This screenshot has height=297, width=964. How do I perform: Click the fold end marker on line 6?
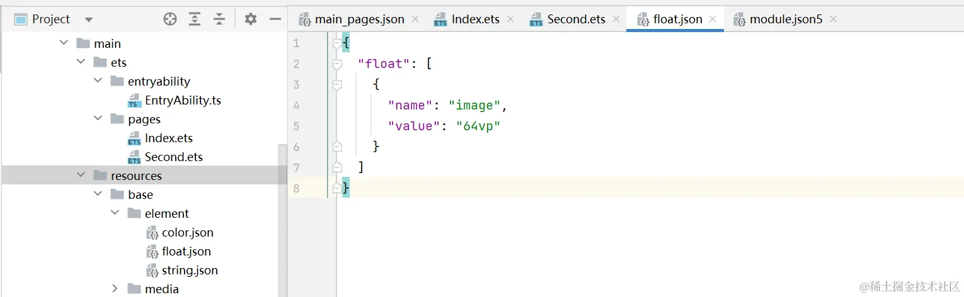[x=337, y=146]
